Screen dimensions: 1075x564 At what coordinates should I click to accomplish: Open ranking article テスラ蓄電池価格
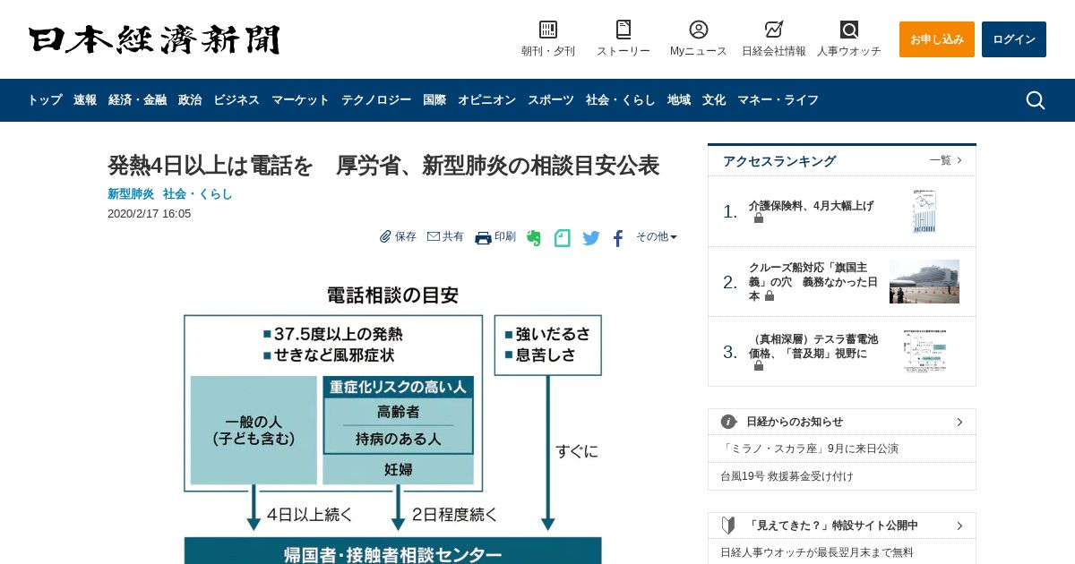pyautogui.click(x=813, y=346)
